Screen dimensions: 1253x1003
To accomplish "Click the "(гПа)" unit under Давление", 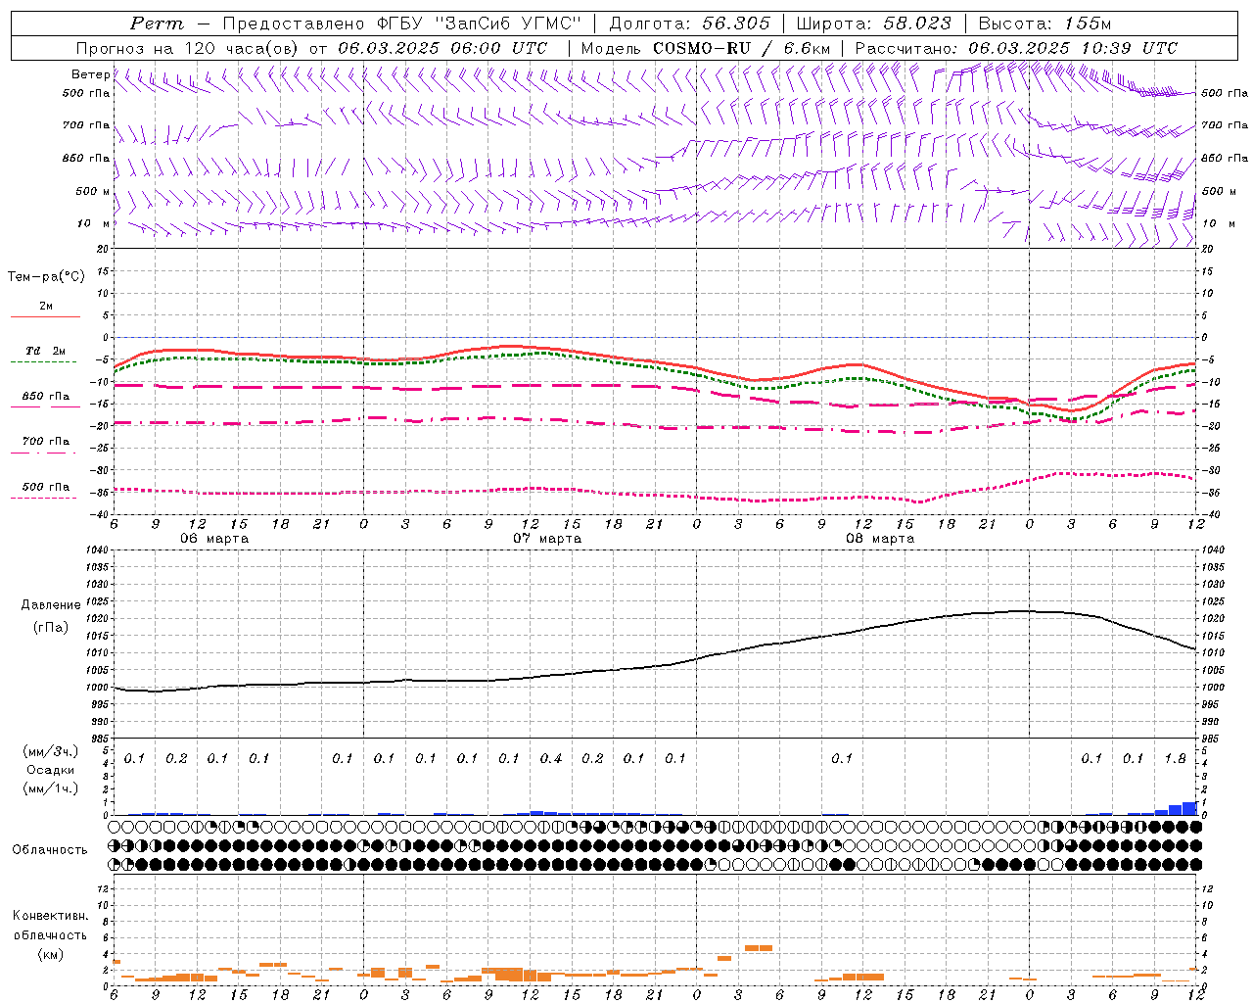I will 51,628.
